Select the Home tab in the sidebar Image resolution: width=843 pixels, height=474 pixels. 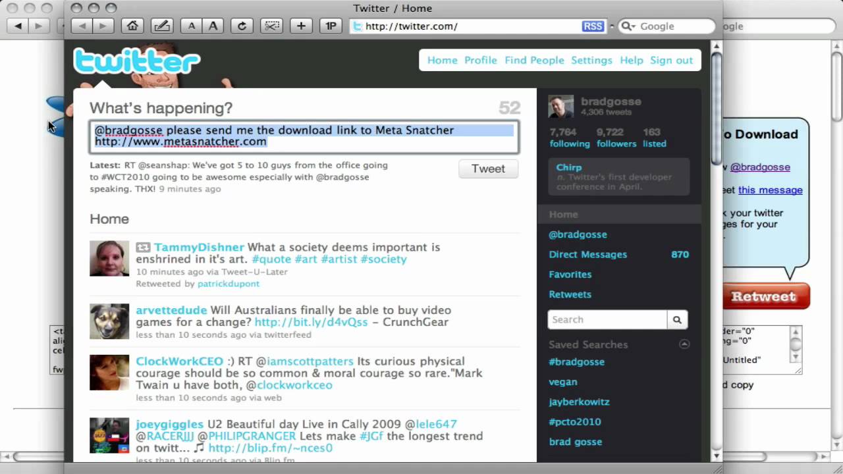619,214
